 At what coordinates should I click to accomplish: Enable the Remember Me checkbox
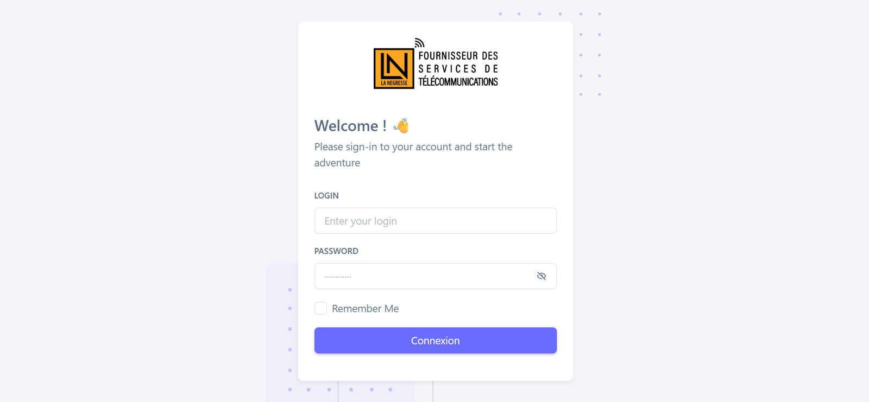(320, 309)
